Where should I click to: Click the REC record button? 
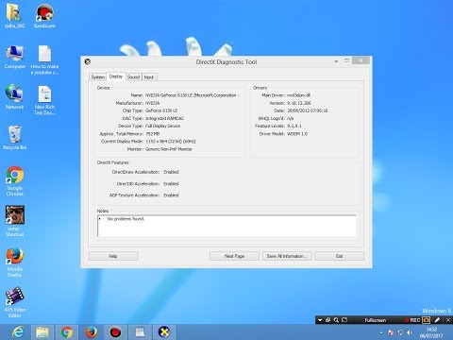(x=412, y=320)
